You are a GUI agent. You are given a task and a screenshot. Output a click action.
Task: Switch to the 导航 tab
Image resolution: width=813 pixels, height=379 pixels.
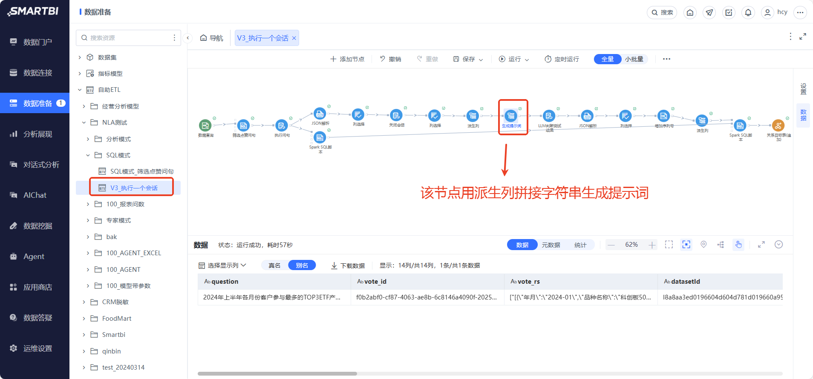tap(212, 38)
